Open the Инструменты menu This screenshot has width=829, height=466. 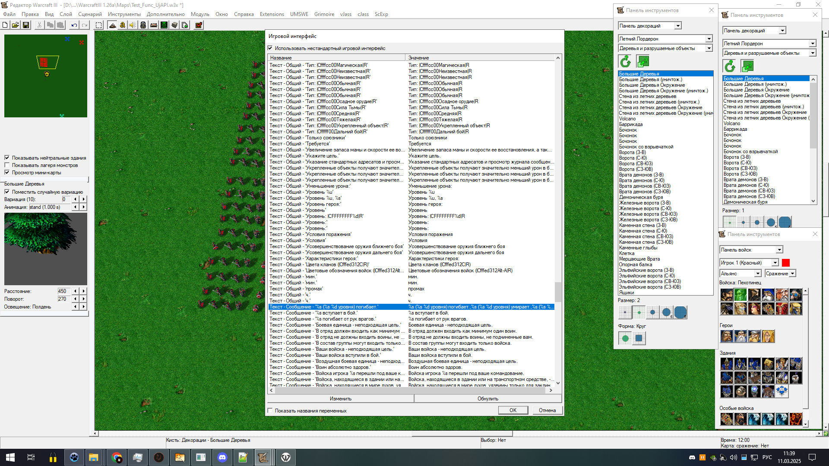pyautogui.click(x=124, y=14)
